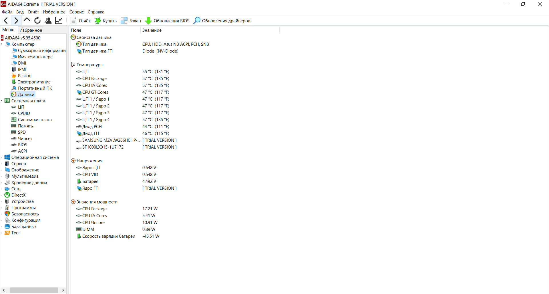Open the Справка menu
This screenshot has height=294, width=549.
(x=96, y=12)
